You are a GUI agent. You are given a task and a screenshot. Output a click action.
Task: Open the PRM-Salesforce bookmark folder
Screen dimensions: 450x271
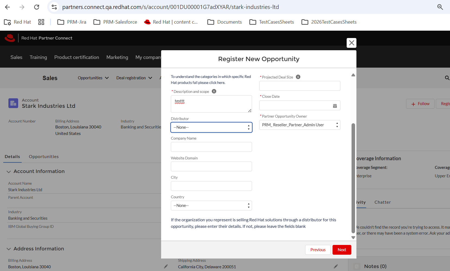115,22
